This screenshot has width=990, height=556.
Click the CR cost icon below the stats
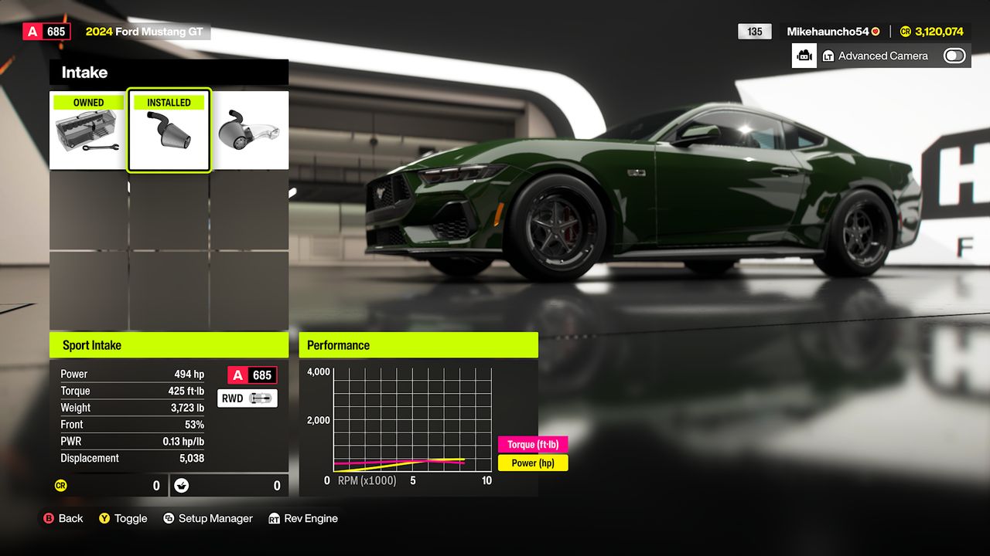(x=60, y=486)
